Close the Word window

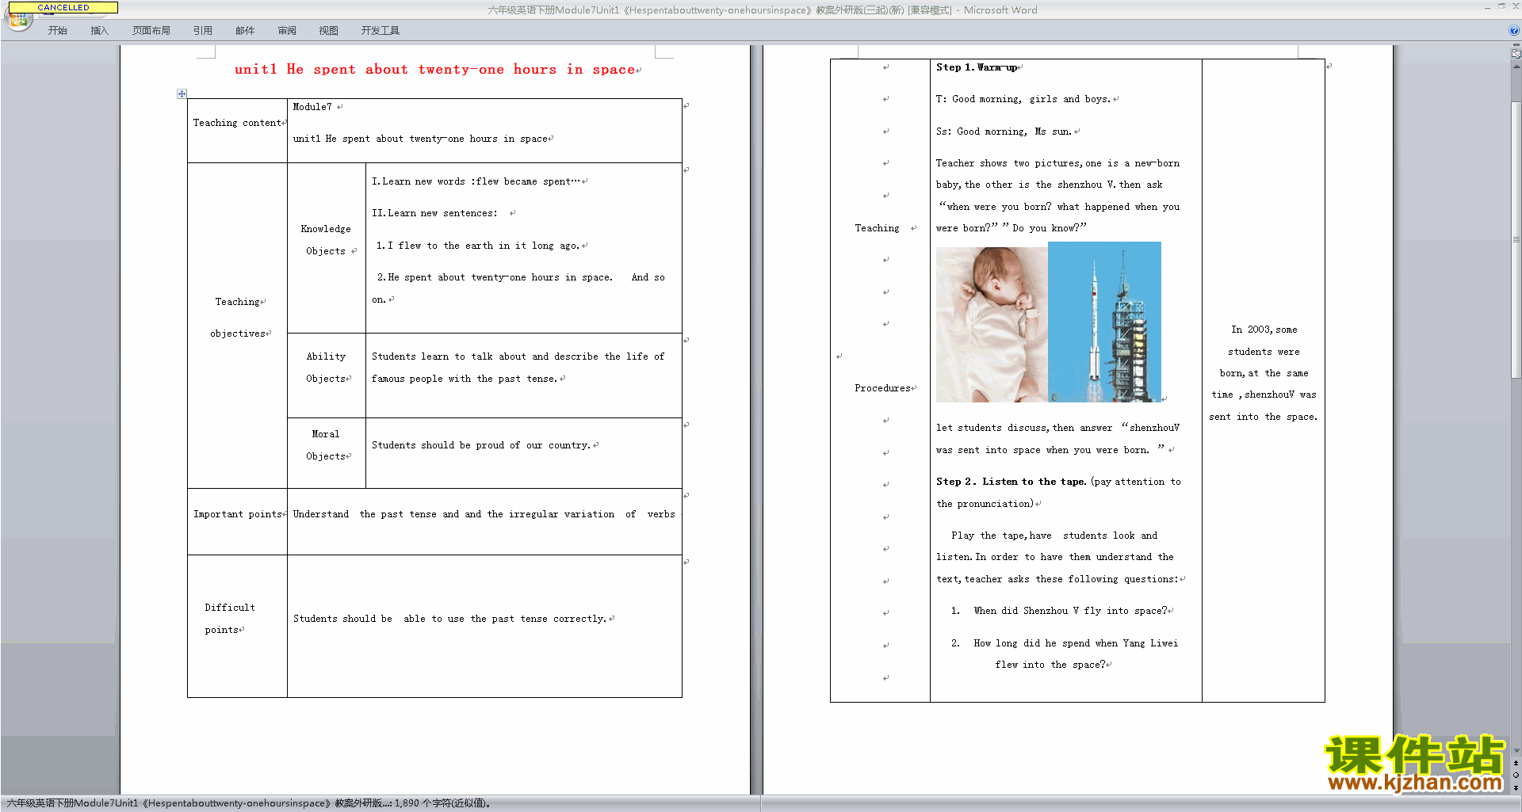pyautogui.click(x=1515, y=6)
